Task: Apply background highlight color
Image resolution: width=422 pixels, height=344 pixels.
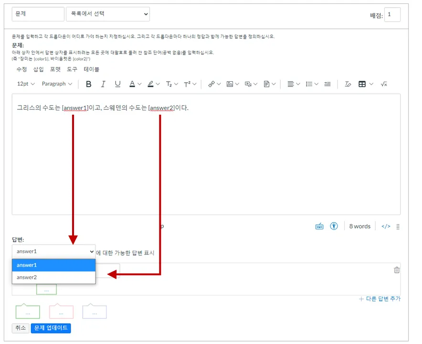Action: (151, 84)
